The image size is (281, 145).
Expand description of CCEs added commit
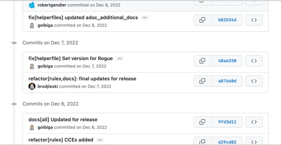(100, 140)
